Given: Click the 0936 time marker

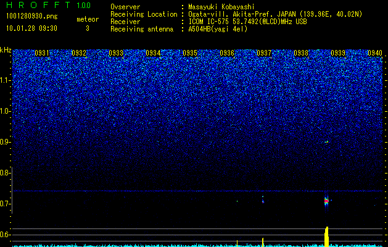Looking at the screenshot, I should coord(227,53).
